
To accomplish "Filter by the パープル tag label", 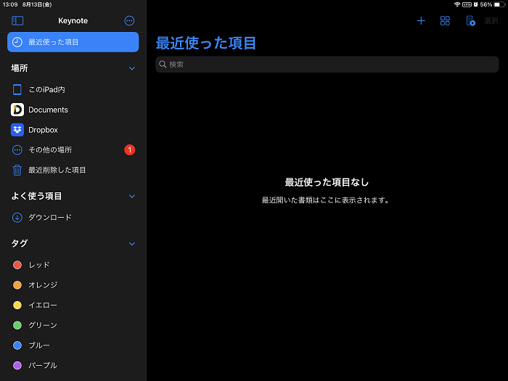I will pyautogui.click(x=43, y=366).
